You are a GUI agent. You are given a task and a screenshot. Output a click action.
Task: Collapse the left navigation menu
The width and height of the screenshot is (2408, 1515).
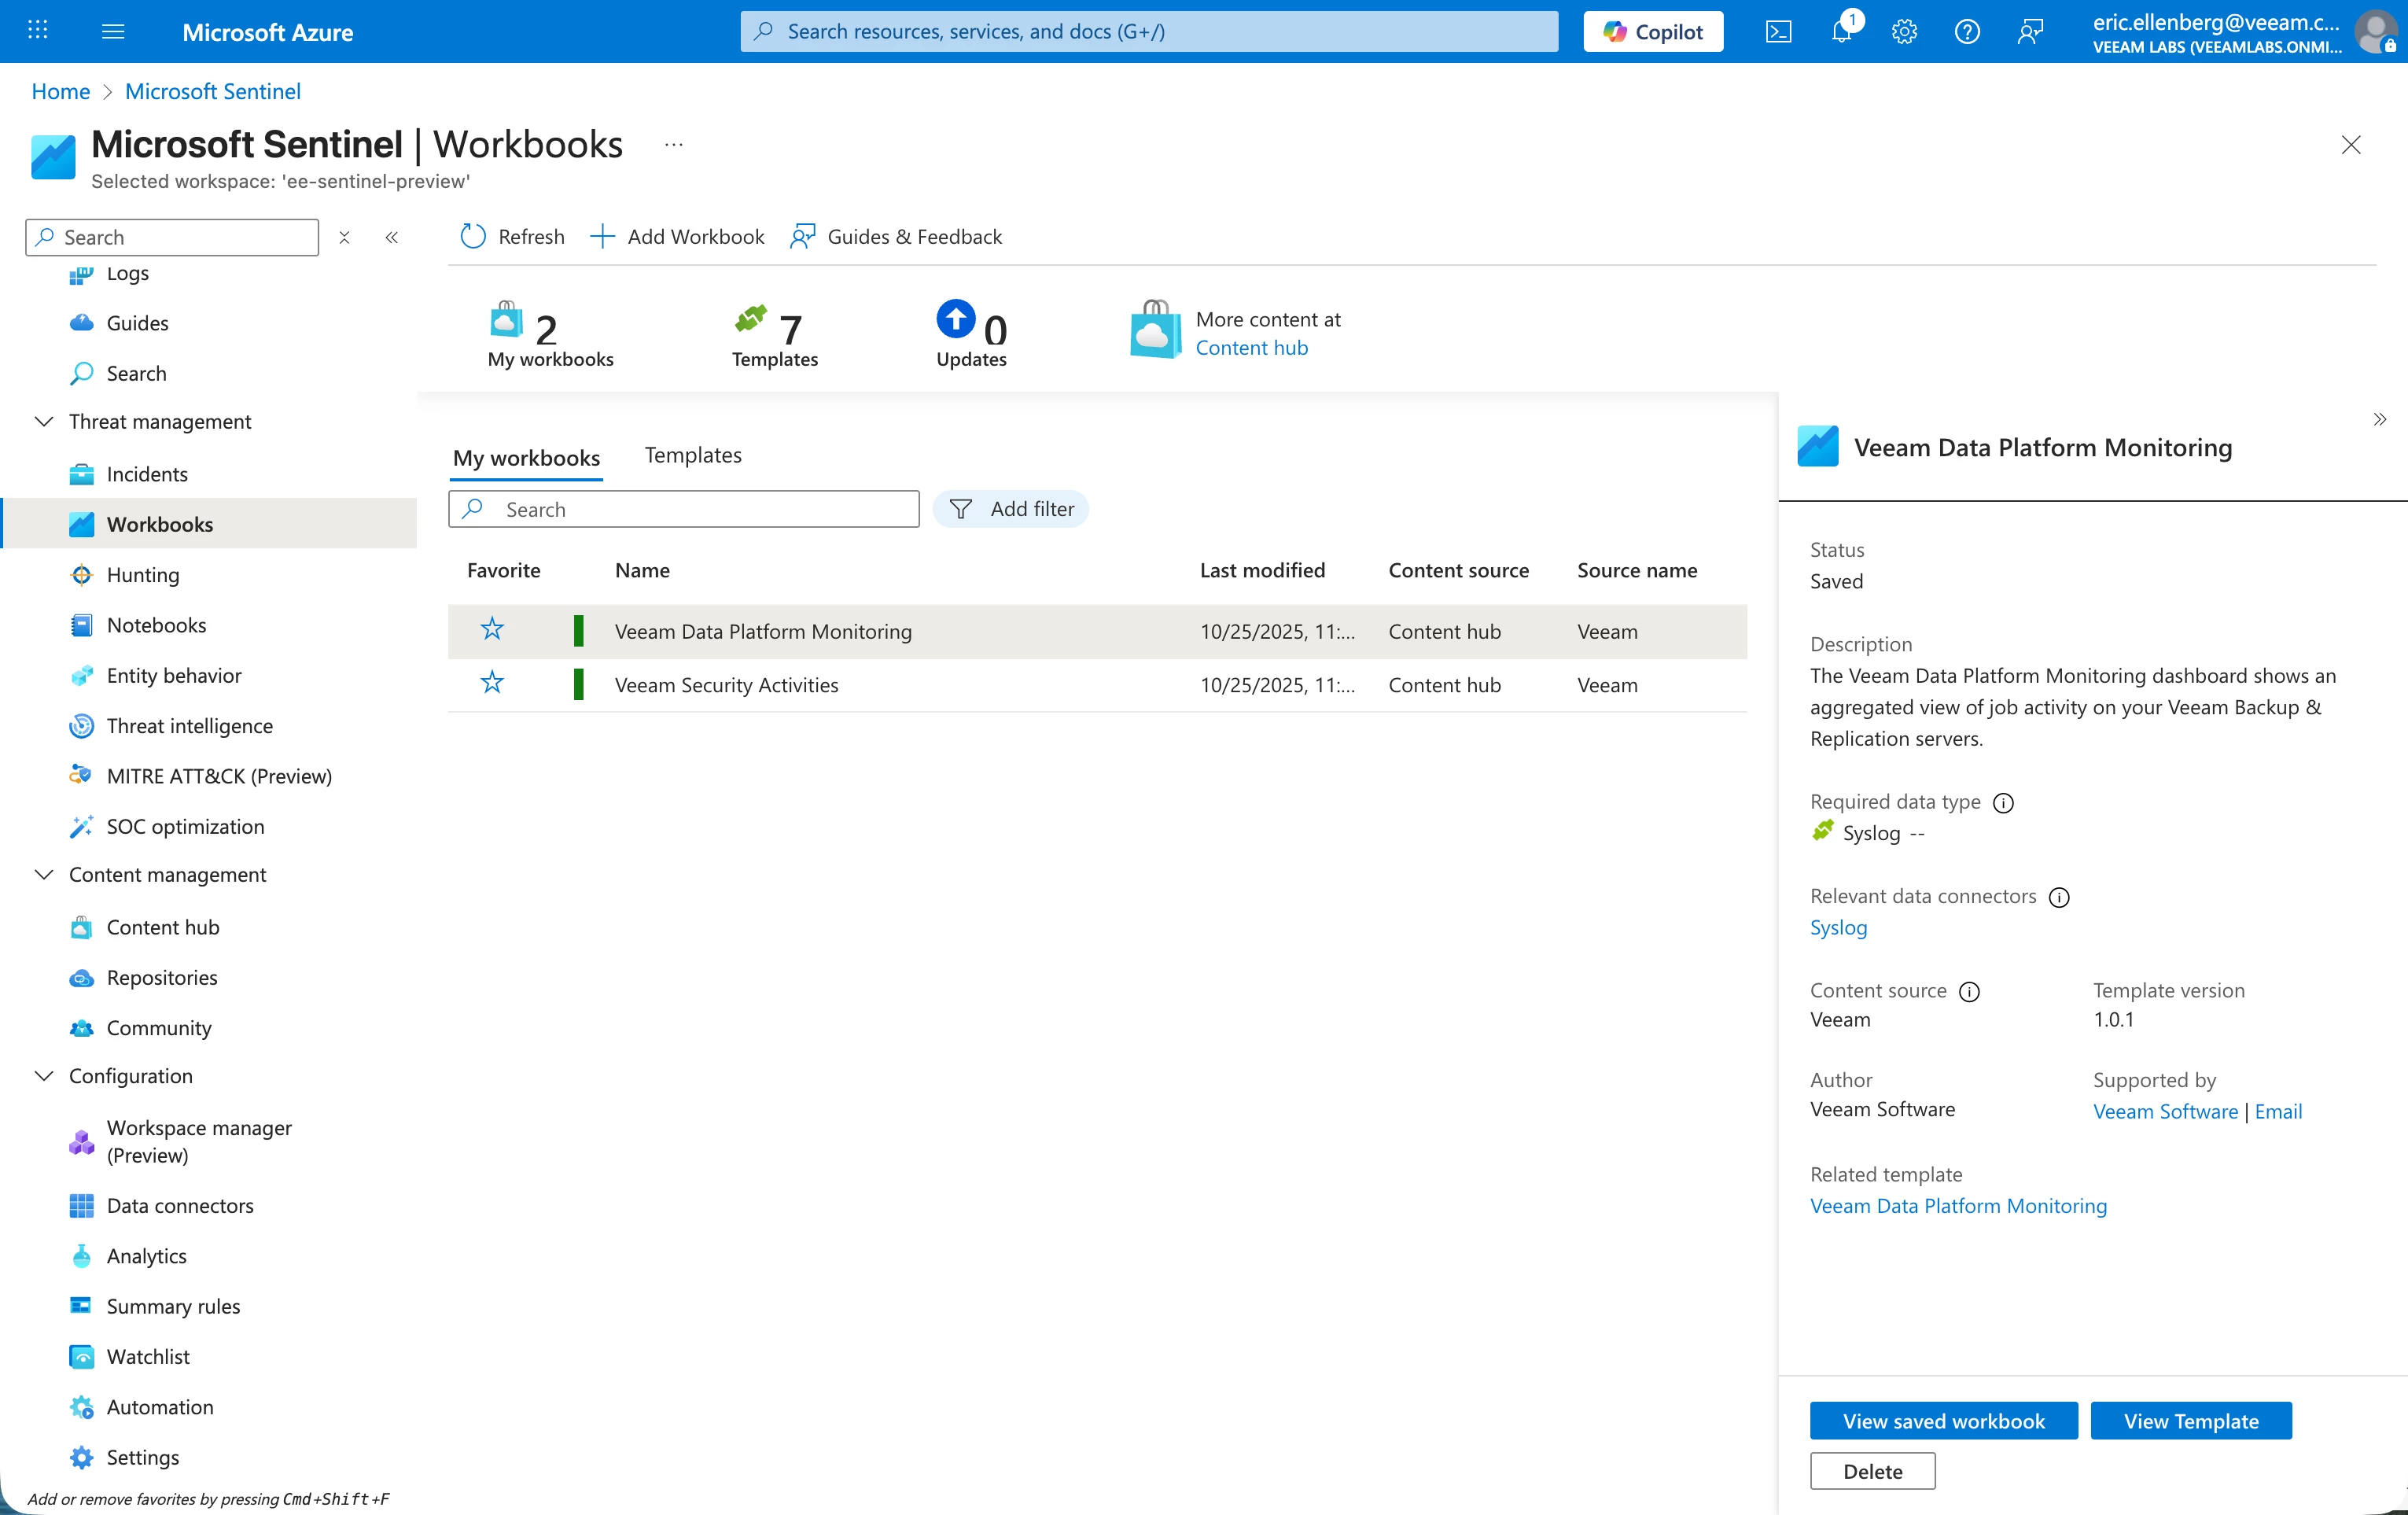(x=392, y=237)
